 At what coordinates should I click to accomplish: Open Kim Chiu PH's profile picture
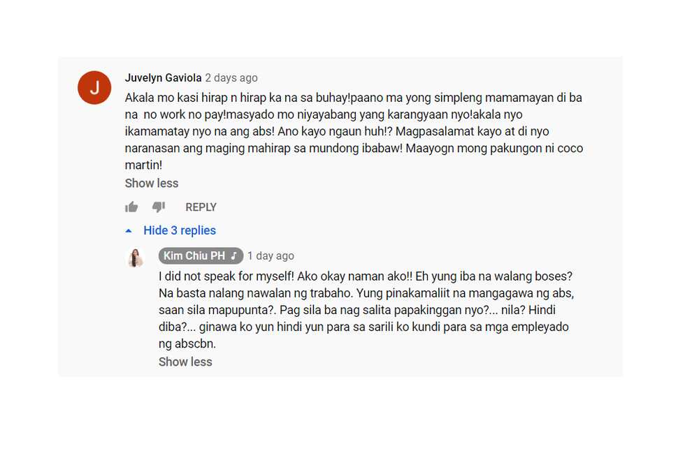[x=135, y=258]
